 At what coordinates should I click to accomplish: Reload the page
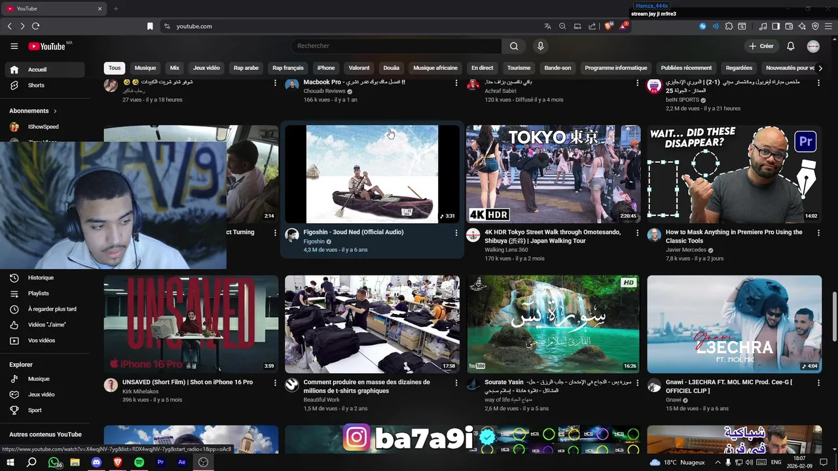(35, 26)
